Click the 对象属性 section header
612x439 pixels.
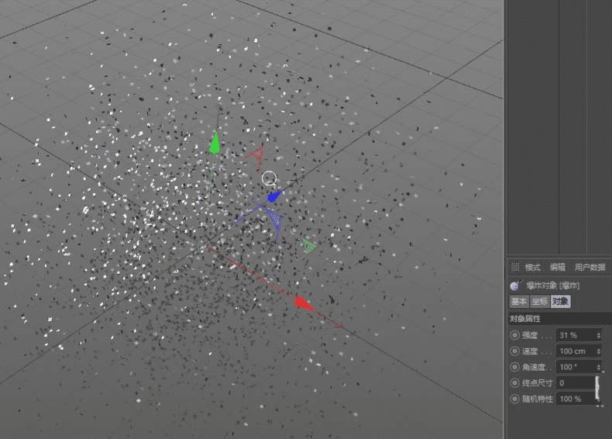559,319
